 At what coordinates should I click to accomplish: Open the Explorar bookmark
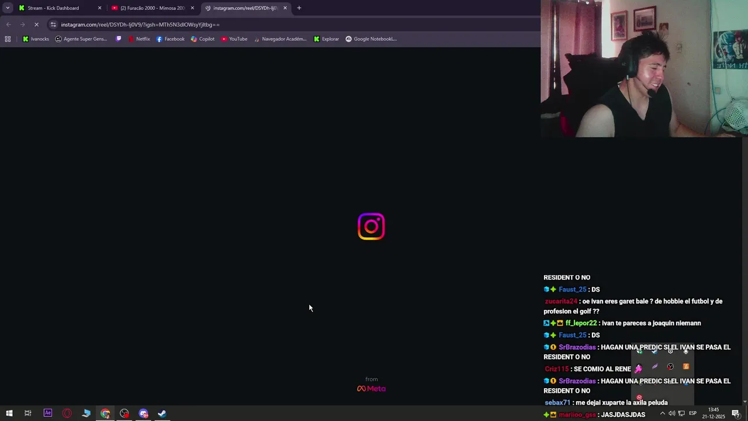(326, 39)
